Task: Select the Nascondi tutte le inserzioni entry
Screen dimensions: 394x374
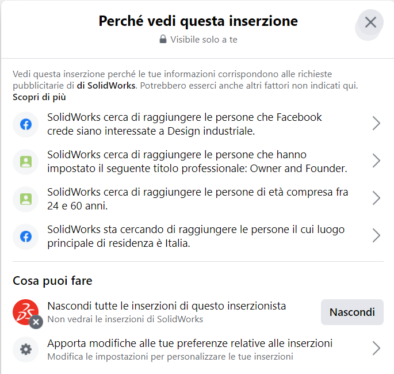Action: [x=167, y=312]
